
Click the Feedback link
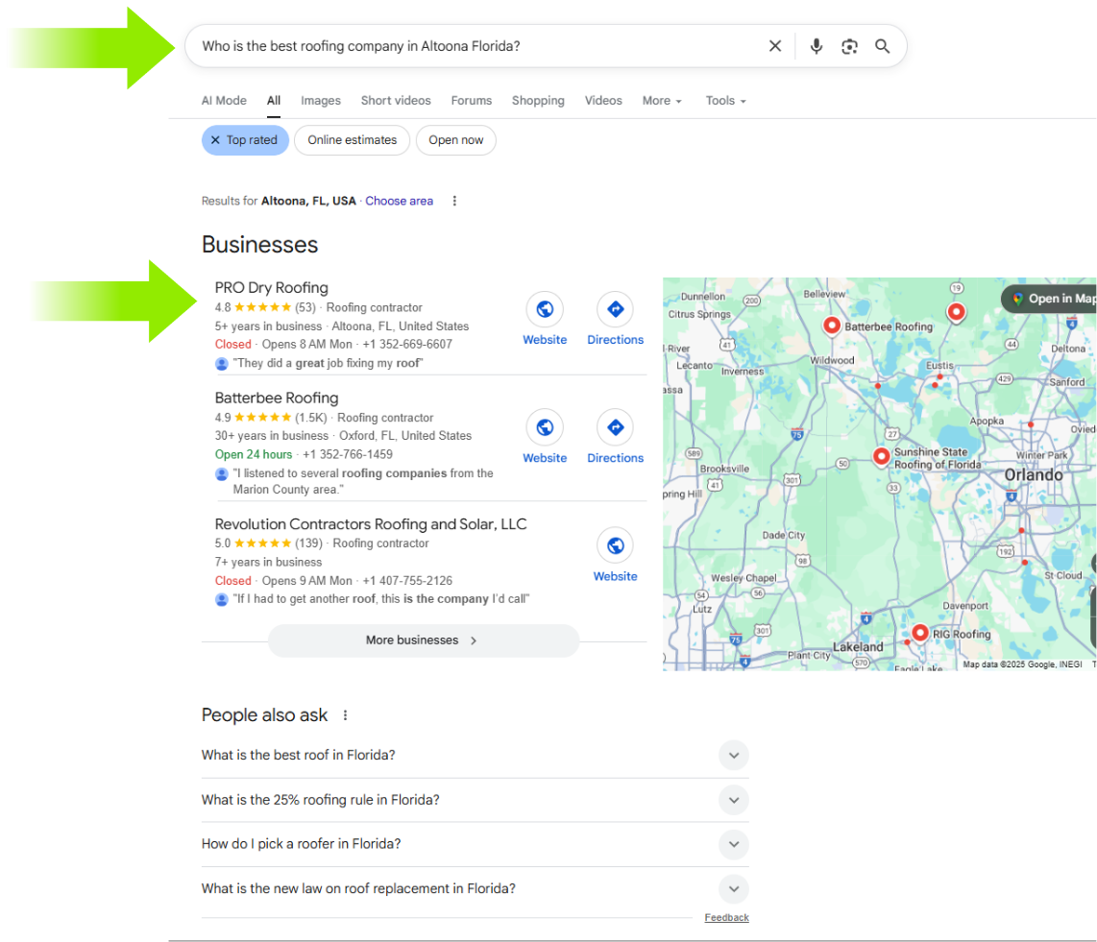click(x=726, y=918)
